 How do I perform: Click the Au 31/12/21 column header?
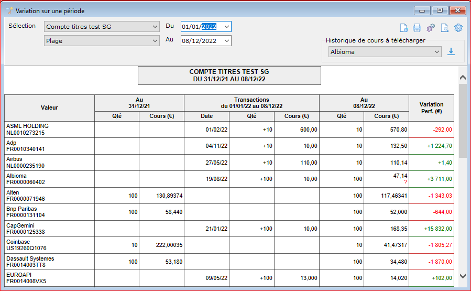(139, 103)
